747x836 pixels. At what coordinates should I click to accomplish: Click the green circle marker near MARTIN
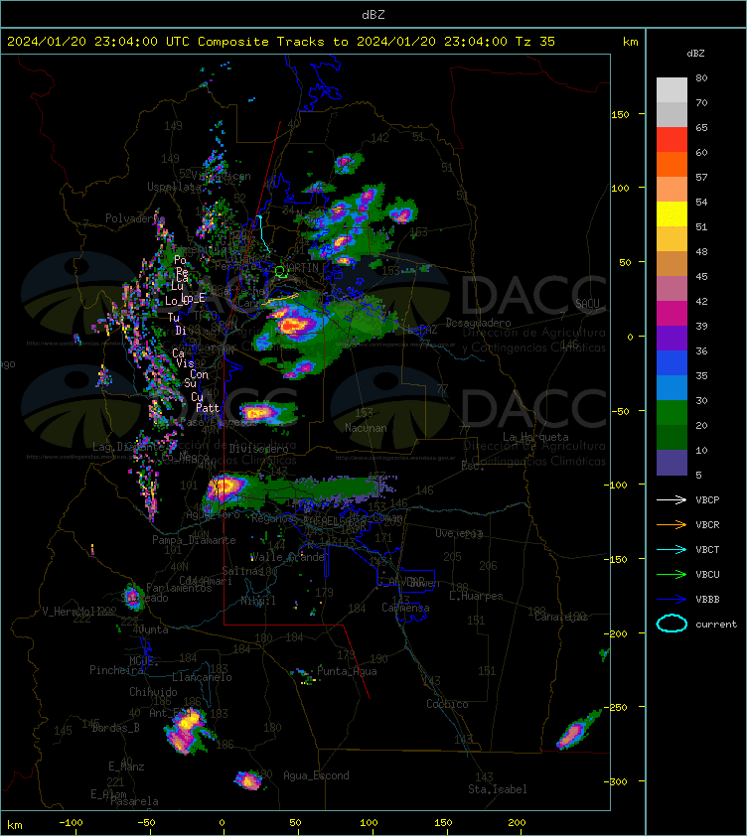click(281, 272)
